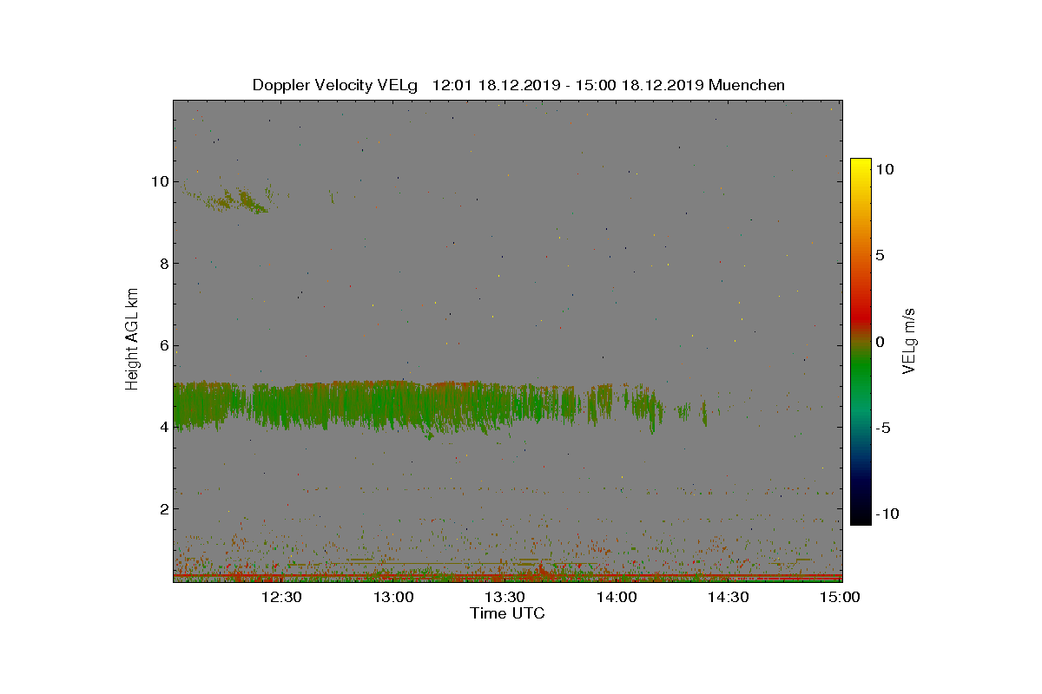Pick the yellow top of the colorbar
The height and width of the screenshot is (694, 1042).
click(x=861, y=165)
